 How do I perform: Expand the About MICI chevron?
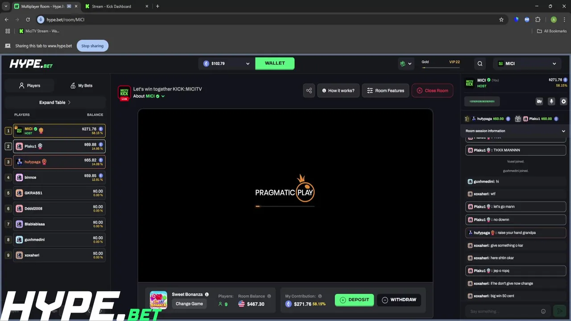(x=163, y=96)
